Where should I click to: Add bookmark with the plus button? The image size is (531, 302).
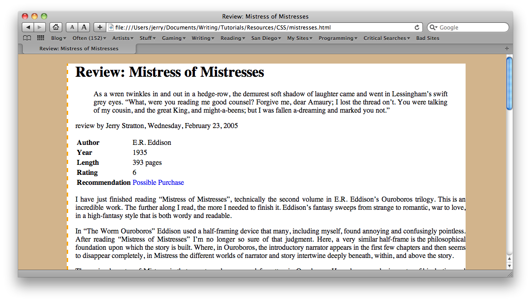[x=100, y=27]
